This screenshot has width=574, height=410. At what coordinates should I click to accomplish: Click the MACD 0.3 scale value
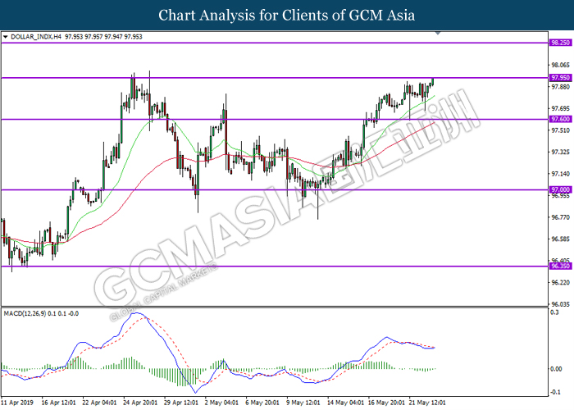click(x=554, y=312)
